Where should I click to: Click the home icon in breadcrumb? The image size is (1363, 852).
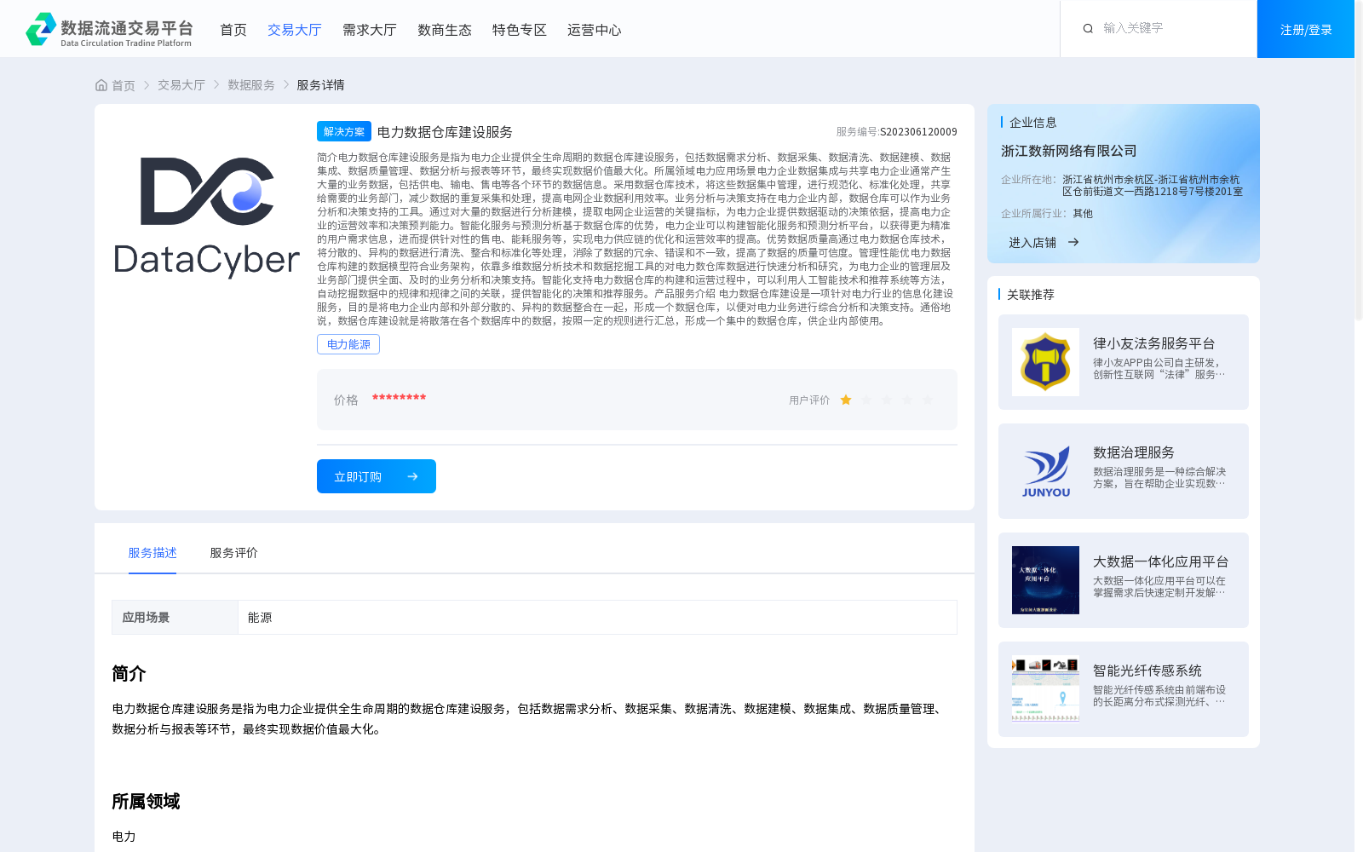click(x=101, y=85)
